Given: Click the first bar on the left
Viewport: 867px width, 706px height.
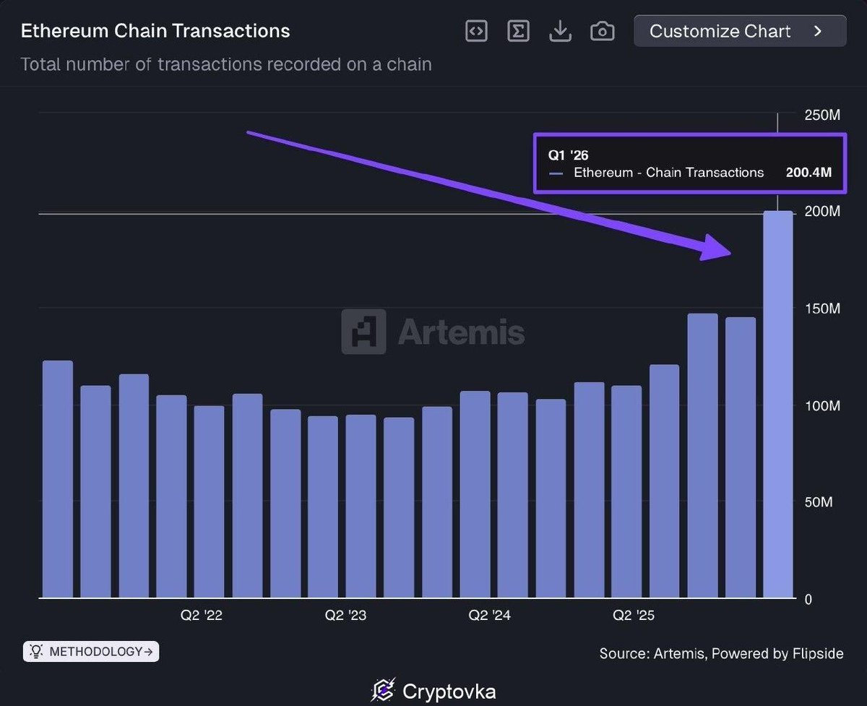Looking at the screenshot, I should point(58,479).
